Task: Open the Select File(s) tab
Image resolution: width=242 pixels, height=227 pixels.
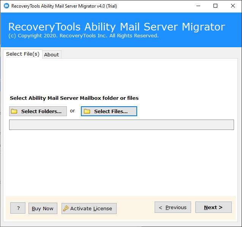Action: pyautogui.click(x=23, y=54)
